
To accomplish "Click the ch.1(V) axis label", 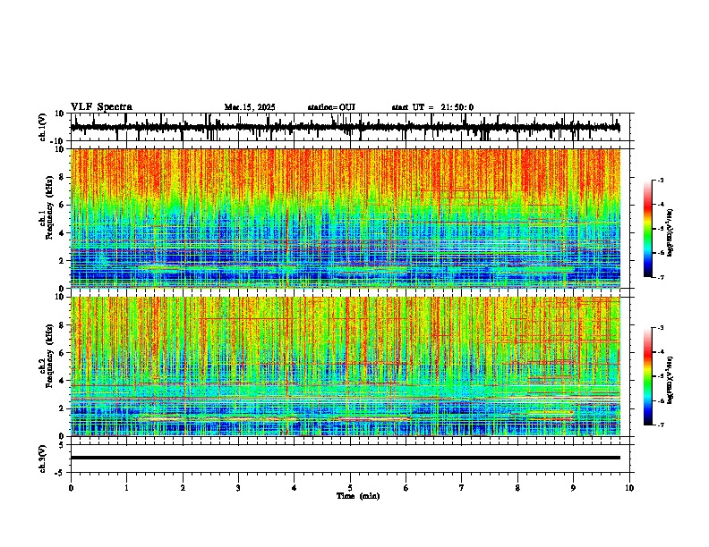I will pos(43,127).
